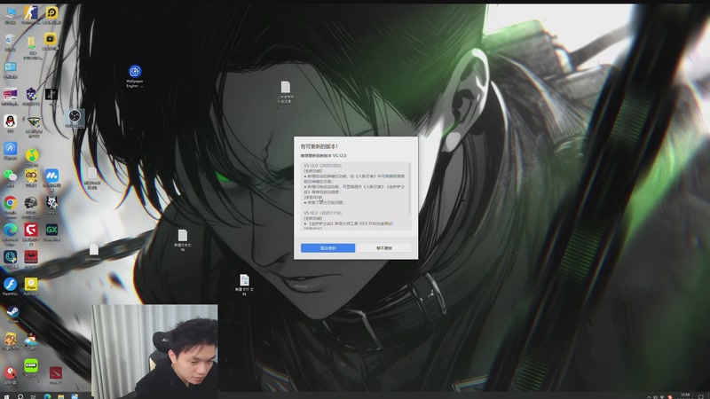Click the taskbar search icon
The width and height of the screenshot is (710, 399).
point(20,396)
